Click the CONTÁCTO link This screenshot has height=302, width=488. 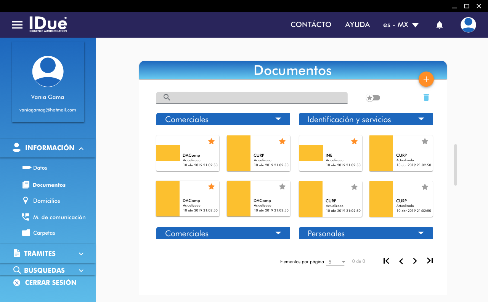(x=311, y=25)
